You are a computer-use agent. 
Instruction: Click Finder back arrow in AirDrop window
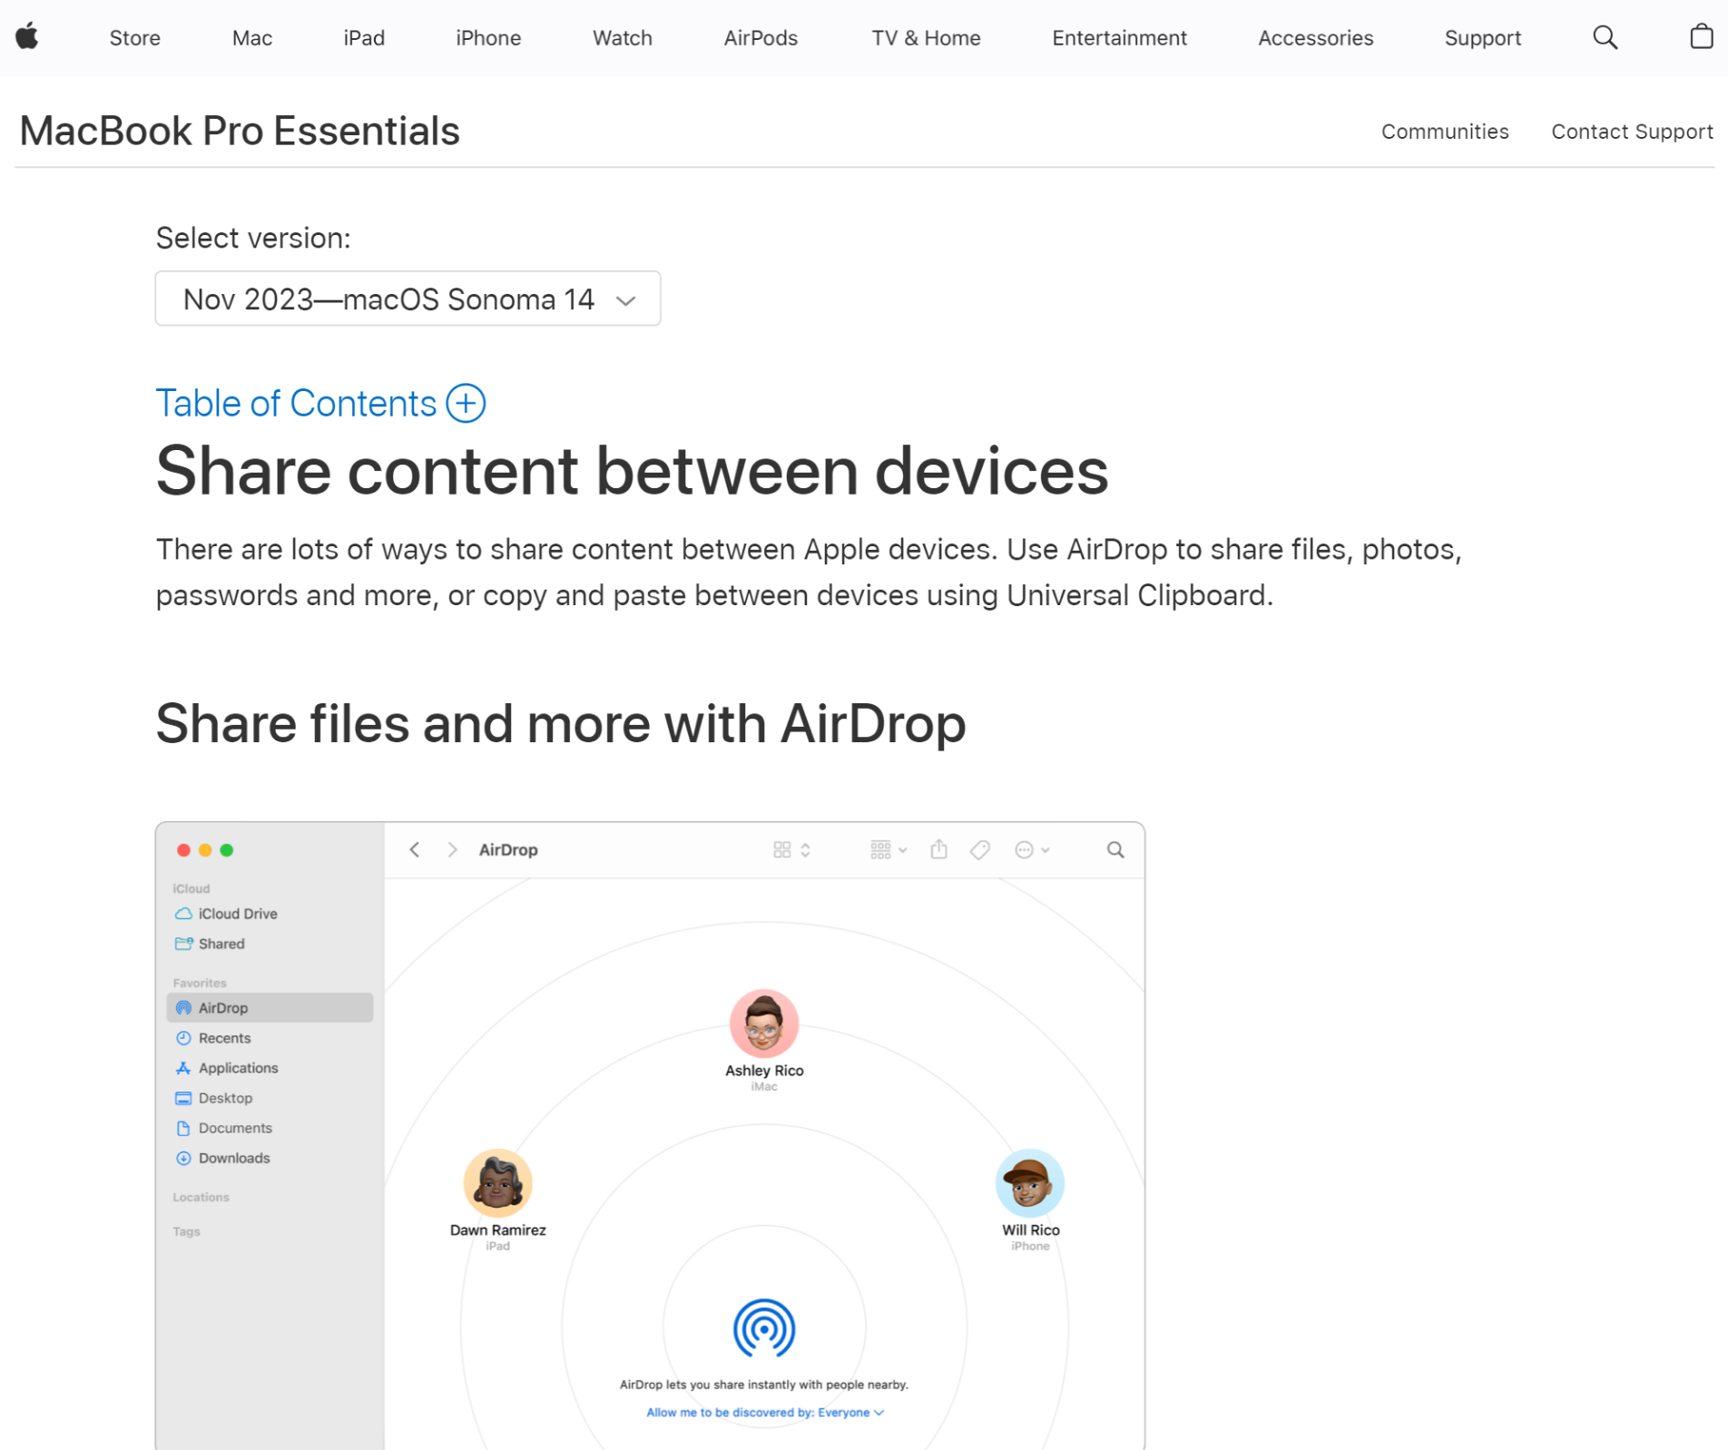point(415,850)
